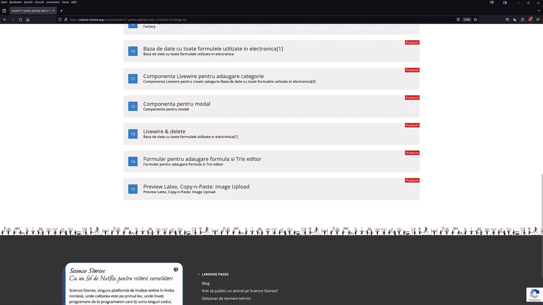The width and height of the screenshot is (543, 305).
Task: Open the extensions puzzle-piece menu
Action: [x=523, y=19]
